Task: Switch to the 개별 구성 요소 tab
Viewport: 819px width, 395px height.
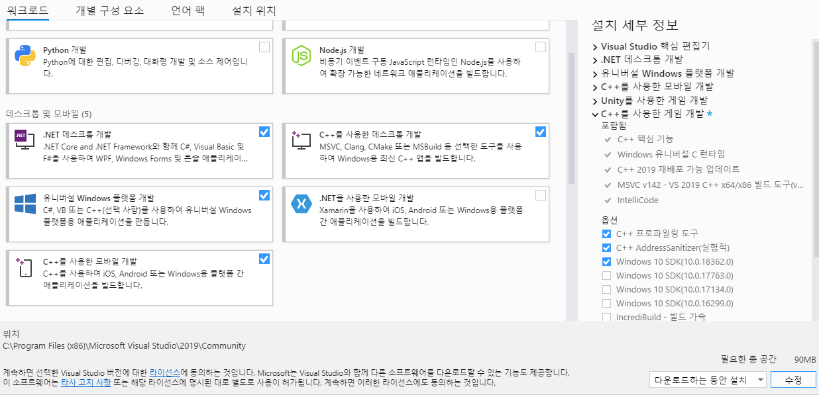Action: pos(109,11)
